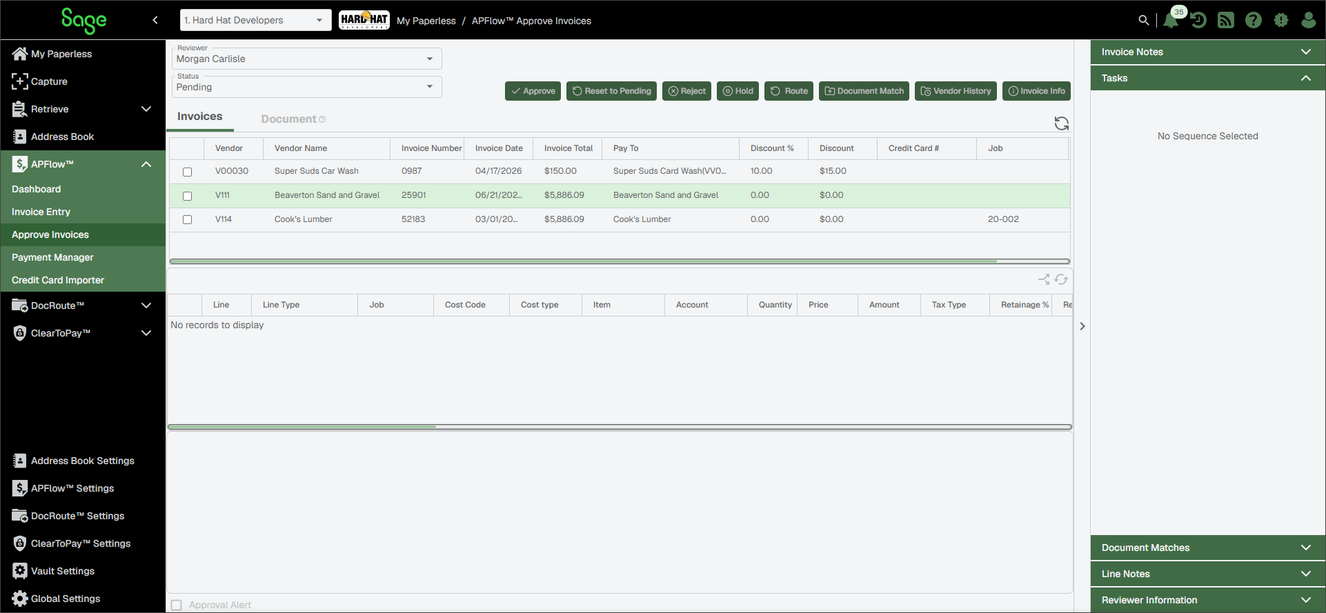This screenshot has height=613, width=1326.
Task: Open notifications bell showing 35
Action: pos(1171,21)
